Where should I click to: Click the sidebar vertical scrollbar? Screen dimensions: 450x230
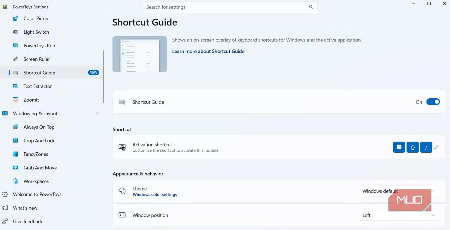click(x=104, y=76)
